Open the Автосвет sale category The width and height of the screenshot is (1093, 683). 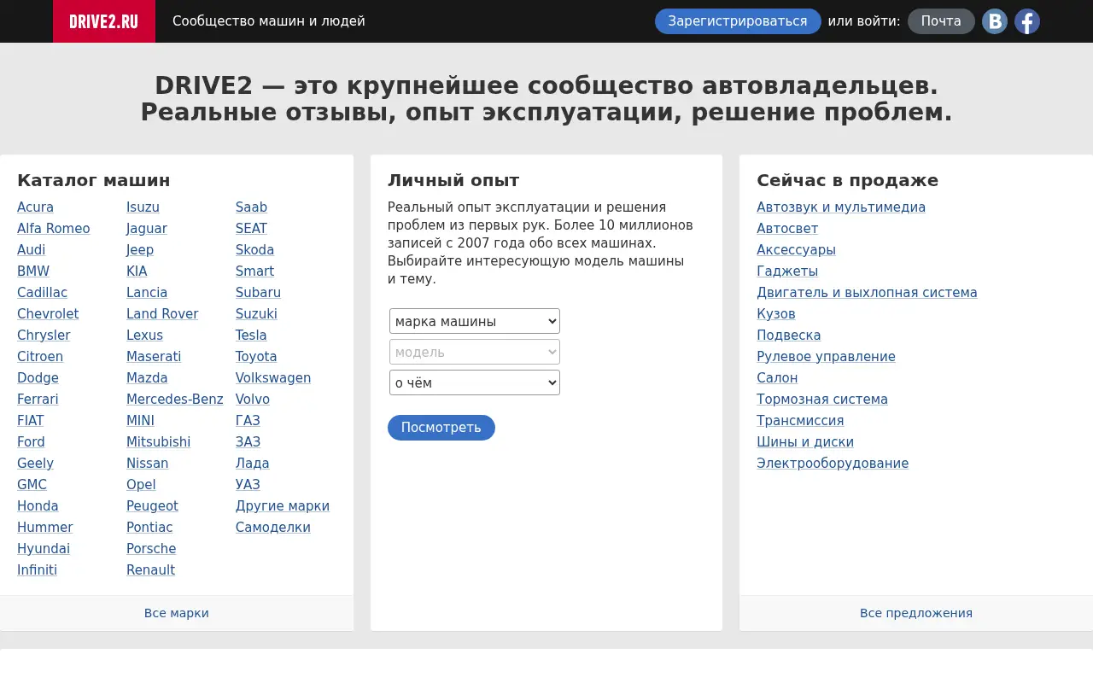click(787, 229)
